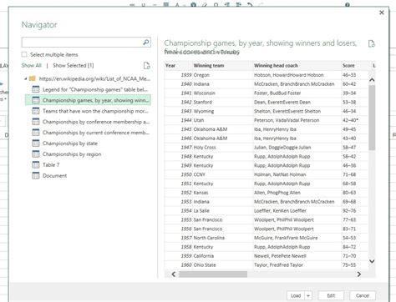This screenshot has width=396, height=302.
Task: Click the La Salle cell
Action: tap(222, 211)
